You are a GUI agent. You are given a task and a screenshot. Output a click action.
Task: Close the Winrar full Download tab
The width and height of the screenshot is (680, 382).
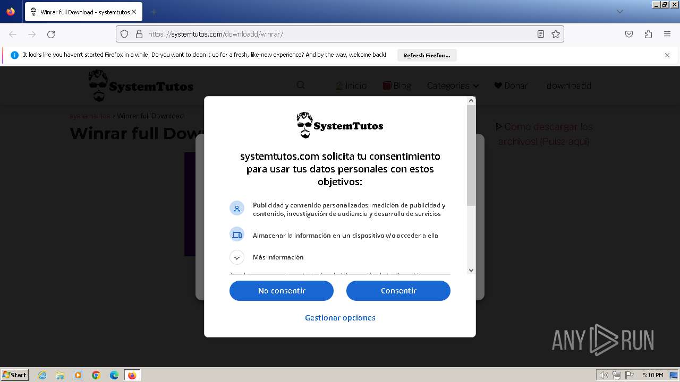134,12
